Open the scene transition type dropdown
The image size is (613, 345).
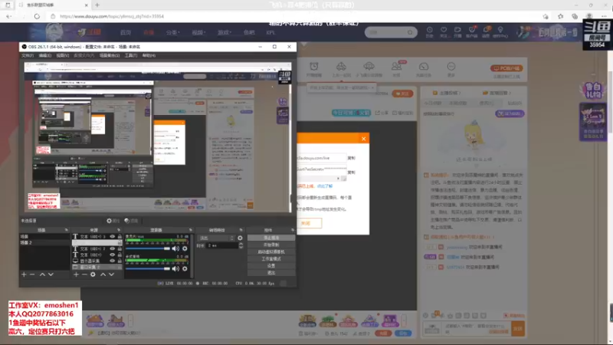(x=216, y=238)
